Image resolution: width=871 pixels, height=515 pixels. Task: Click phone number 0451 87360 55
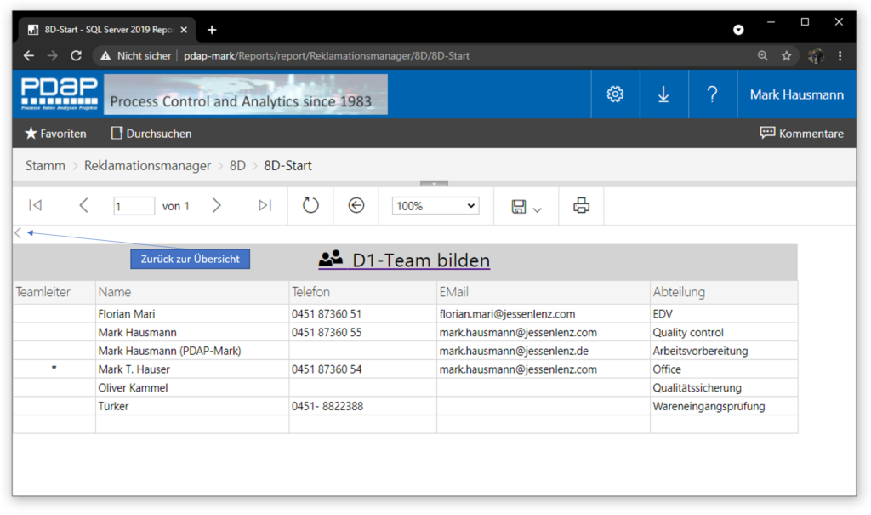coord(327,333)
